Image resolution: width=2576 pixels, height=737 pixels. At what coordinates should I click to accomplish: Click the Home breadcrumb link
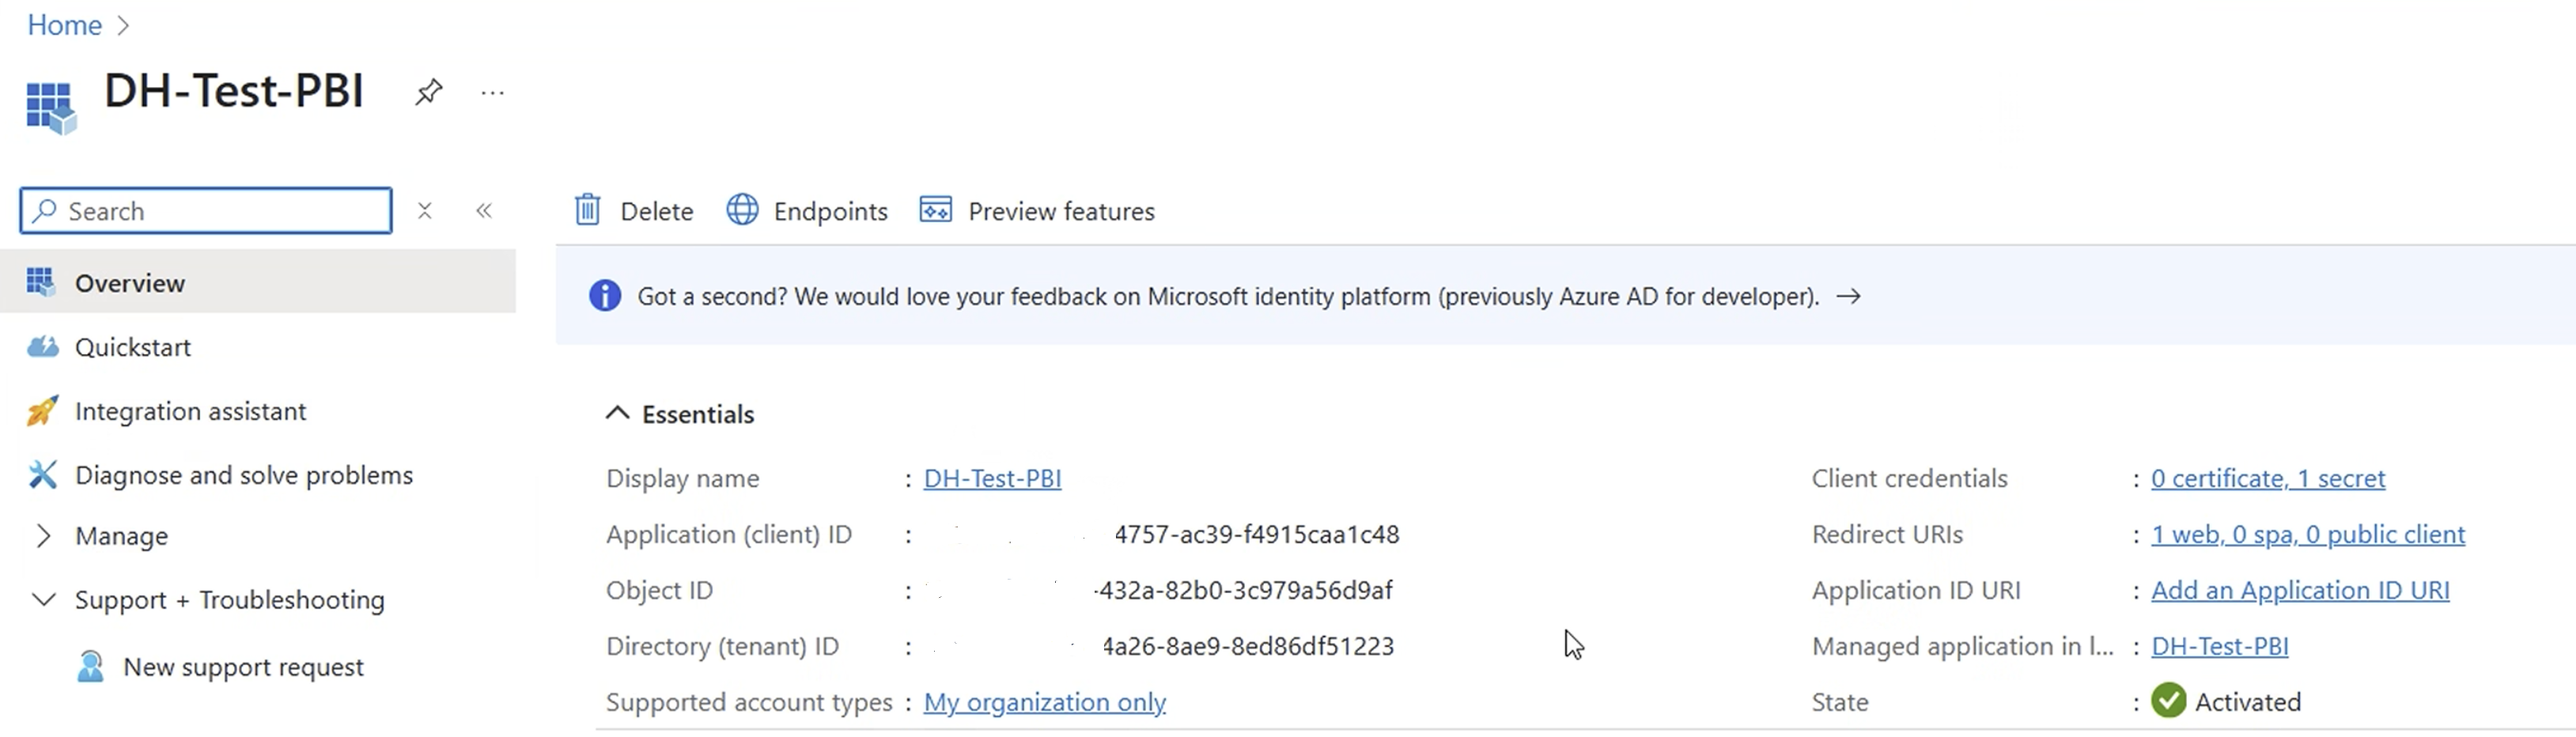64,25
